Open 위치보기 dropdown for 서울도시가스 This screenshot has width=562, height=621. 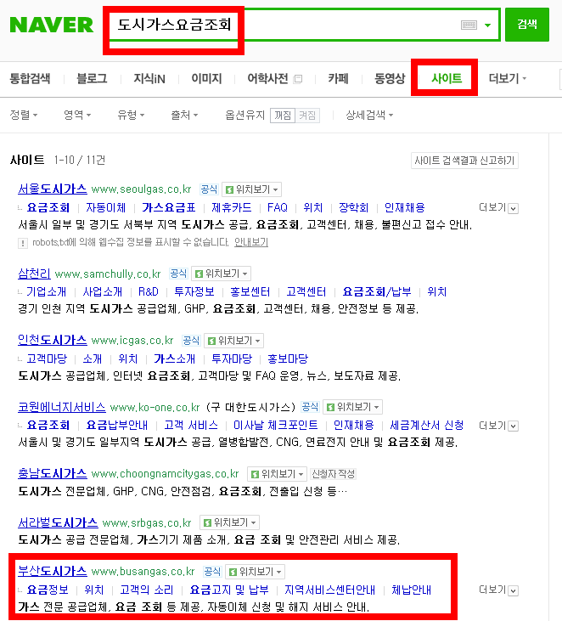click(x=252, y=189)
